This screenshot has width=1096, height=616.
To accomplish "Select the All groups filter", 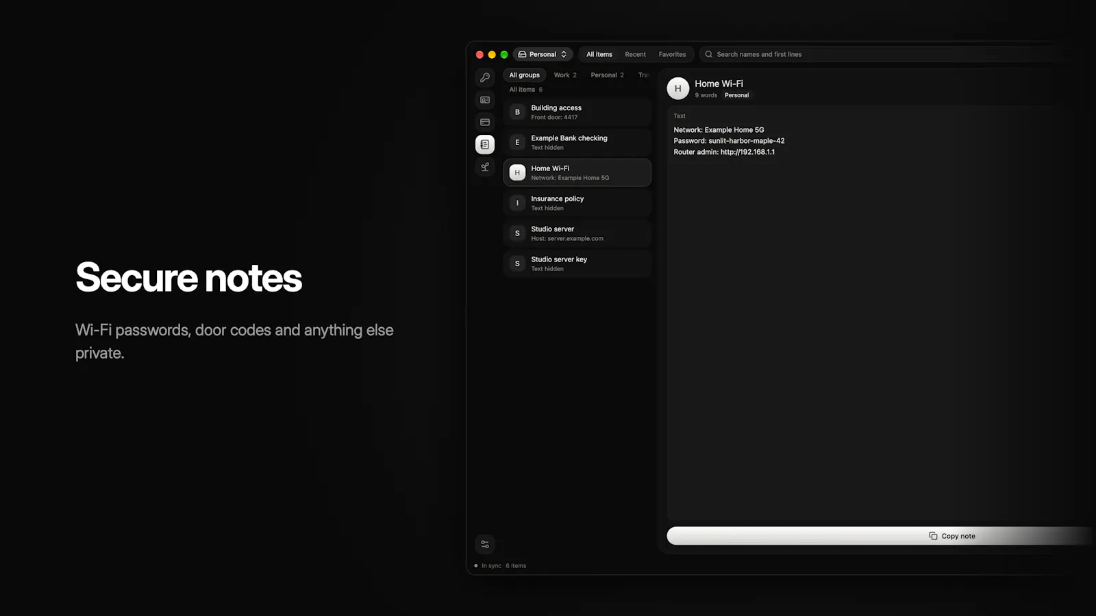I will [525, 75].
